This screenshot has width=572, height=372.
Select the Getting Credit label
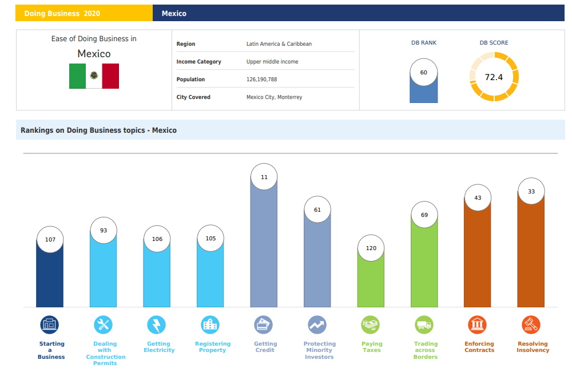coord(265,347)
